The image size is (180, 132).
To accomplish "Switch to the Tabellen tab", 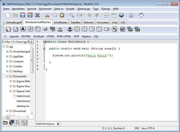I will pos(76,22).
